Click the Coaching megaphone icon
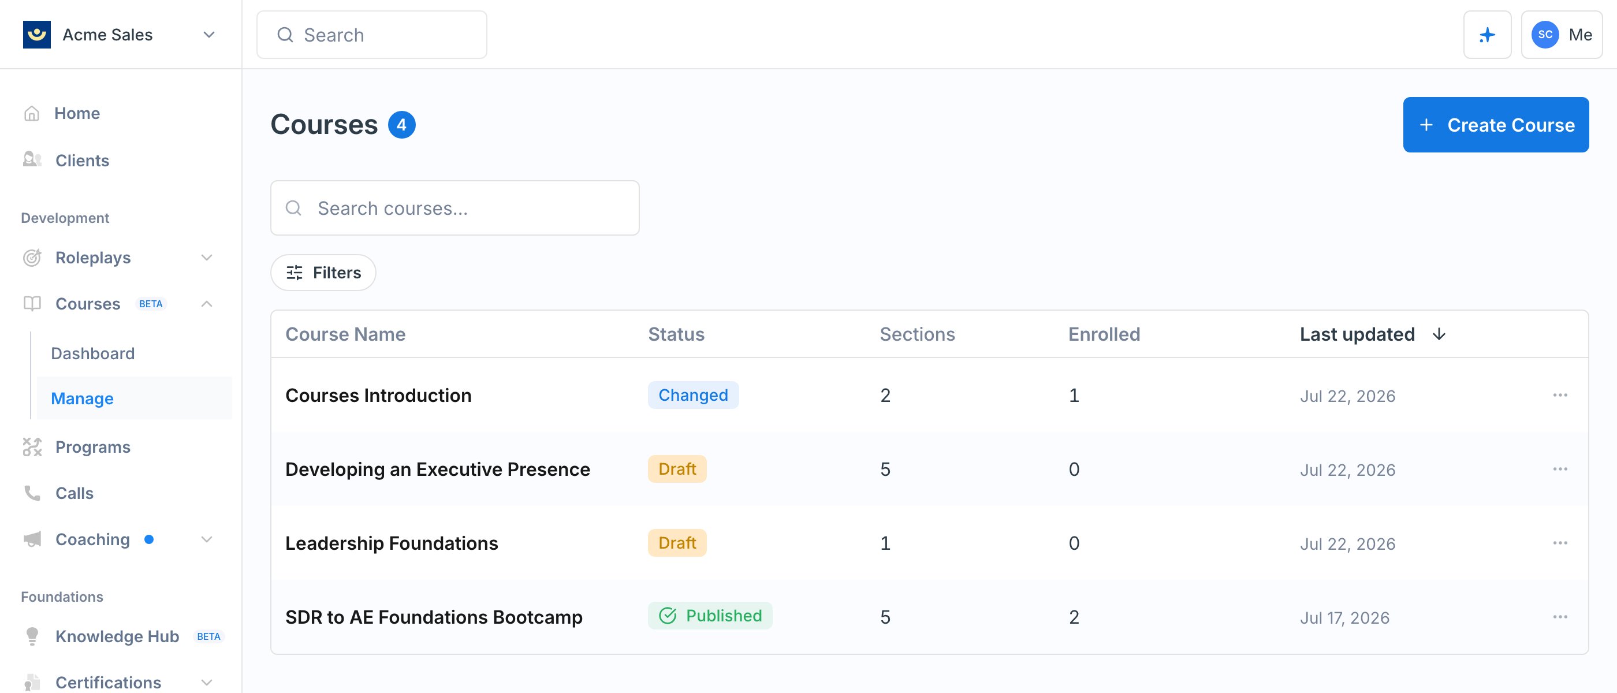The image size is (1617, 693). (x=32, y=539)
